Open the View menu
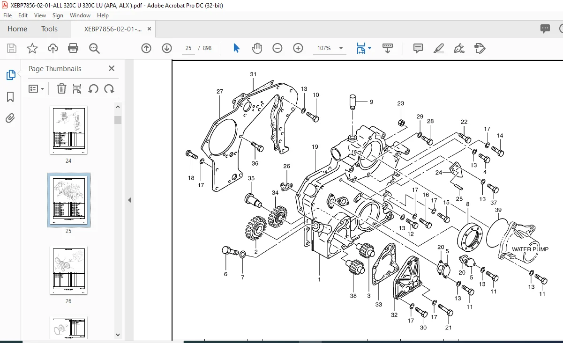The height and width of the screenshot is (343, 563). (40, 15)
